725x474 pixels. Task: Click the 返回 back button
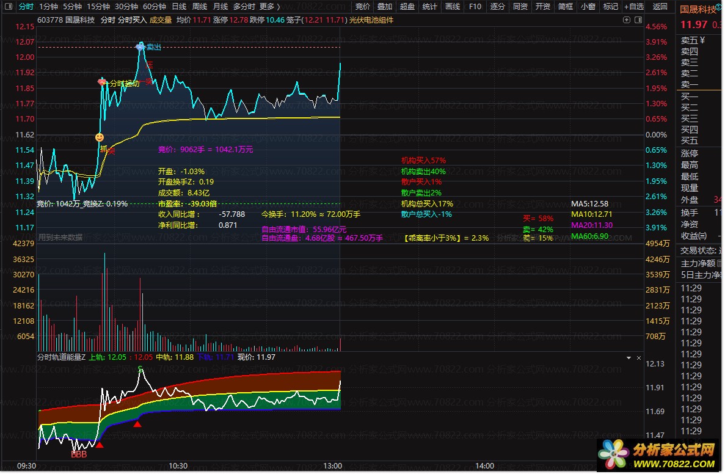660,7
